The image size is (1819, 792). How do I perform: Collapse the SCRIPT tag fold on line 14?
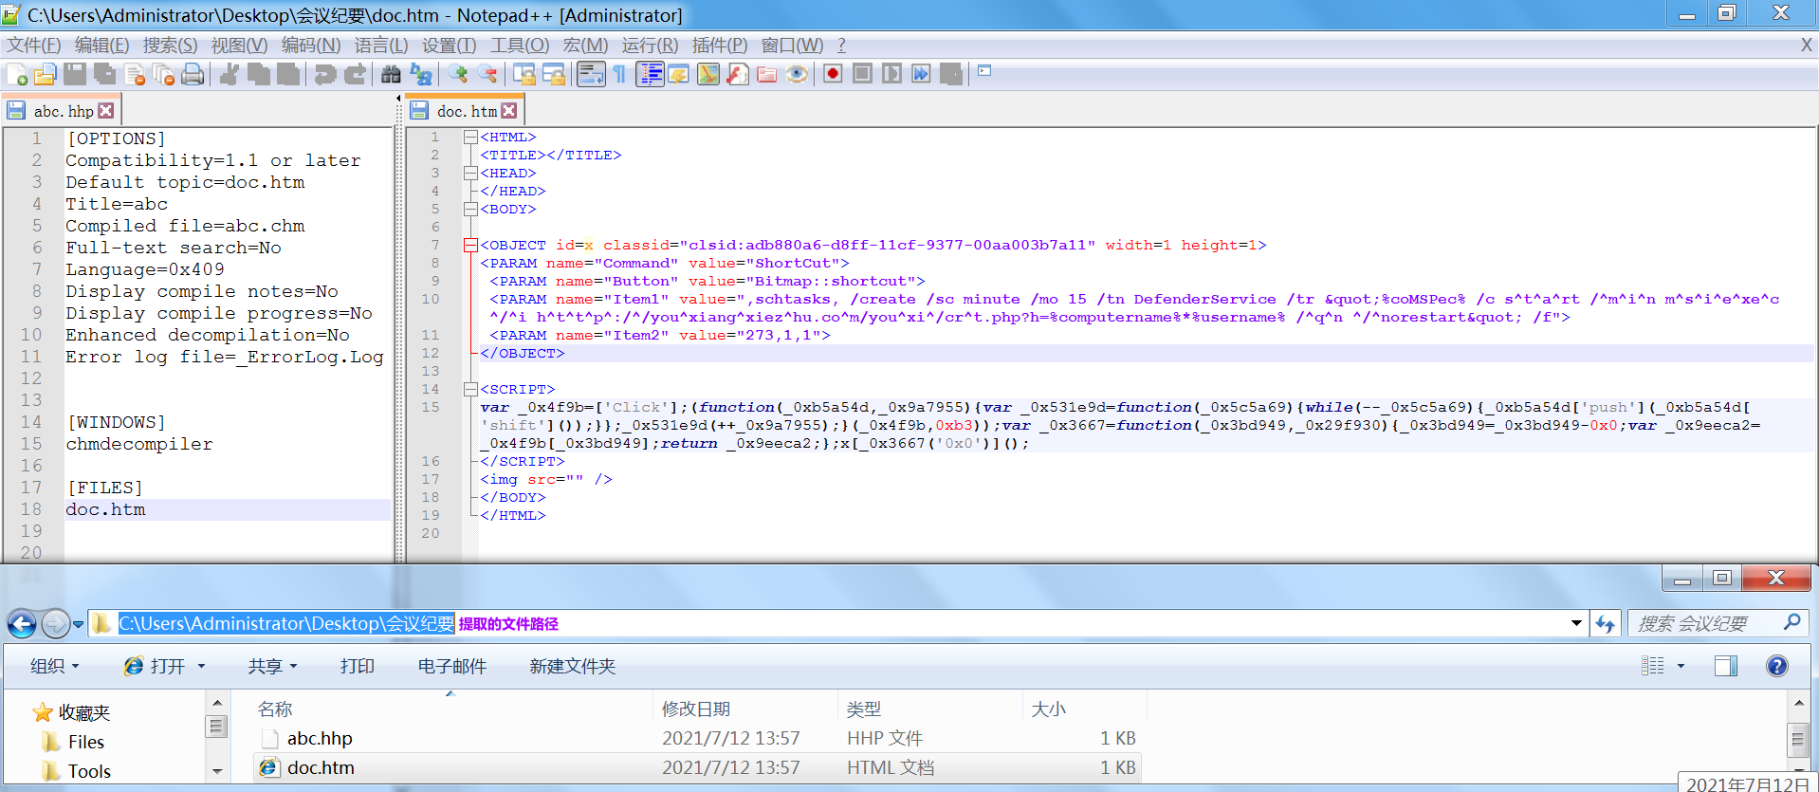click(x=469, y=389)
